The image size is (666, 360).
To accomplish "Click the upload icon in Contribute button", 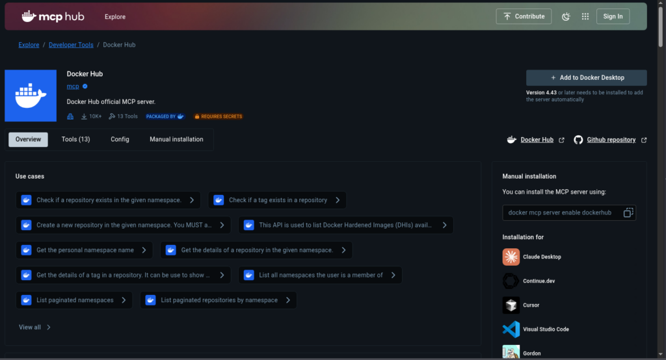I will click(x=507, y=16).
